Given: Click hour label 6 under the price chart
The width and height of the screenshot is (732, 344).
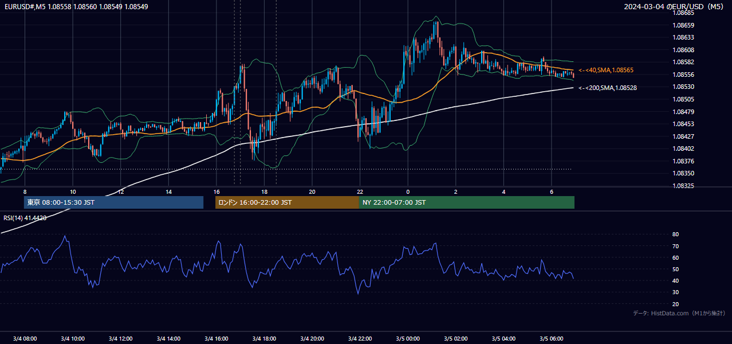Looking at the screenshot, I should [552, 191].
